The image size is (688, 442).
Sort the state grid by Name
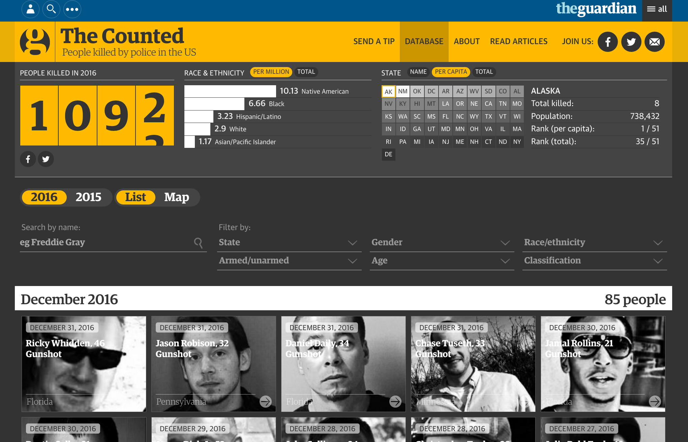click(x=418, y=72)
